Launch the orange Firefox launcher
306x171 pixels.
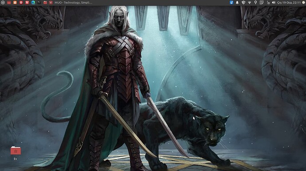click(15, 3)
